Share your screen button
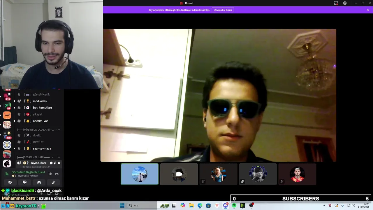This screenshot has width=373, height=210. point(25,182)
